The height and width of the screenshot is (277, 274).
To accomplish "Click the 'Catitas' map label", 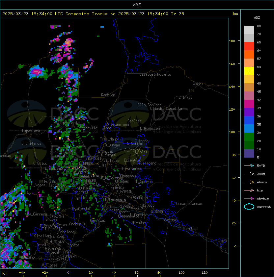I will 171,220.
